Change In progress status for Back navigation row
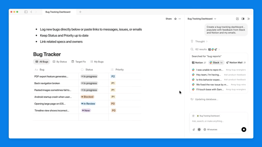The image size is (262, 147). 89,83
